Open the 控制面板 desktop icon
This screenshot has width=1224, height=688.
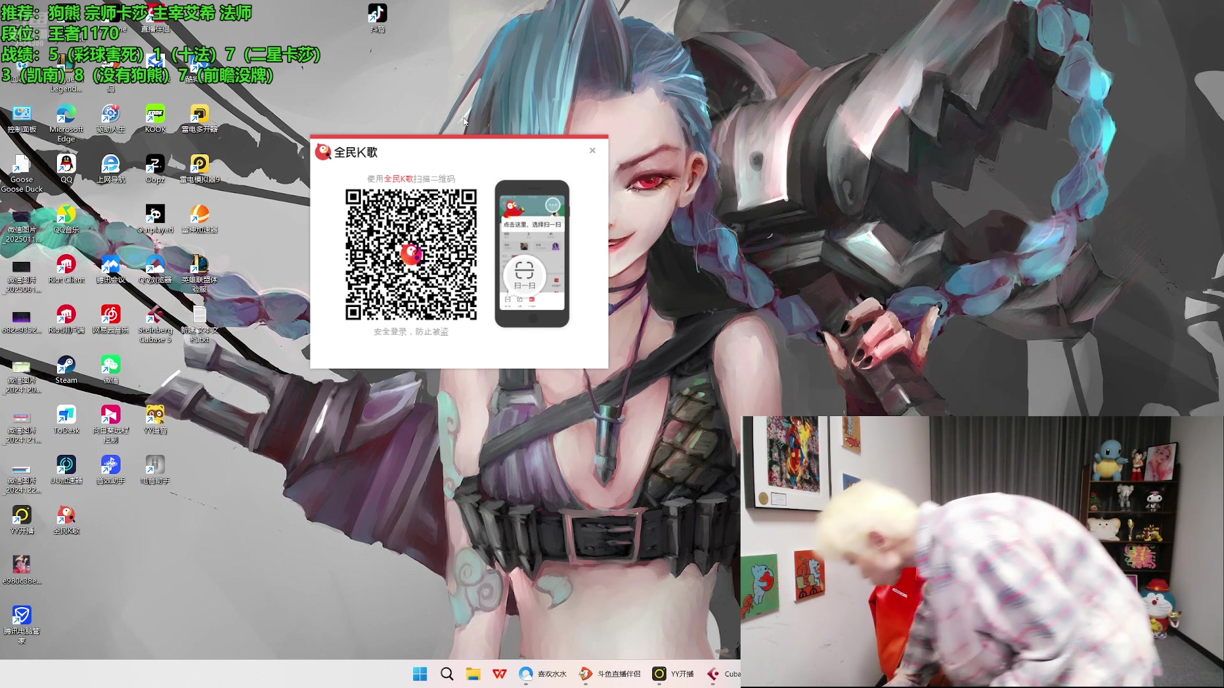[x=22, y=119]
